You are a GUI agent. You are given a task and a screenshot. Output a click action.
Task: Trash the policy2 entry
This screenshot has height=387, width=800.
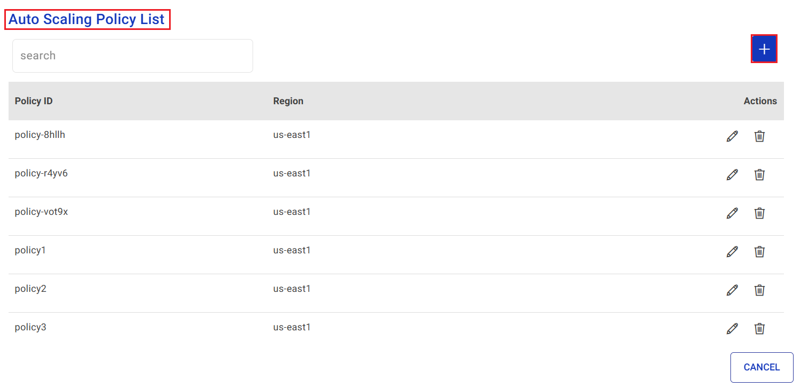pyautogui.click(x=760, y=290)
